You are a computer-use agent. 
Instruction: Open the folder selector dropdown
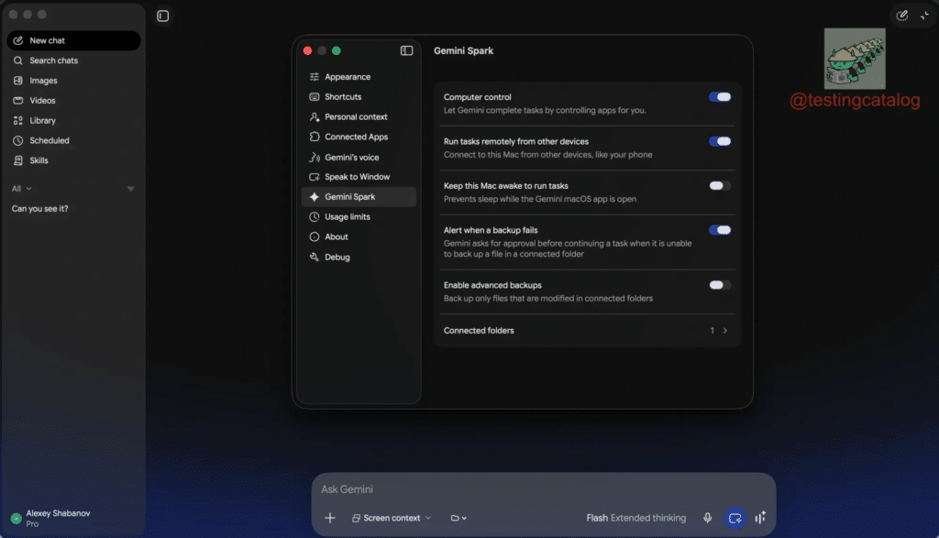458,518
